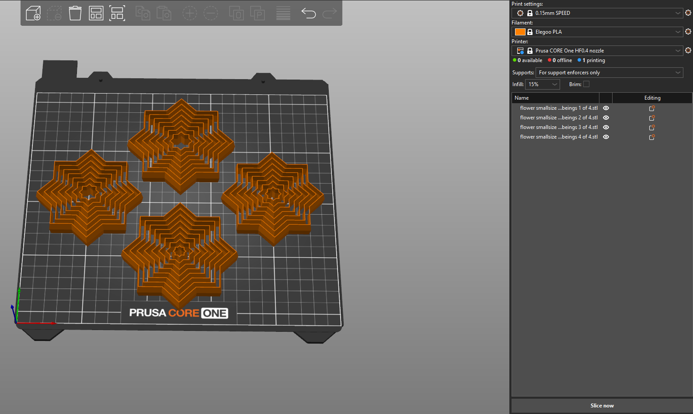Click the Arrange objects icon
The height and width of the screenshot is (414, 693).
(x=96, y=13)
